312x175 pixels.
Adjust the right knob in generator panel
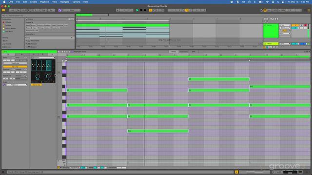48,77
